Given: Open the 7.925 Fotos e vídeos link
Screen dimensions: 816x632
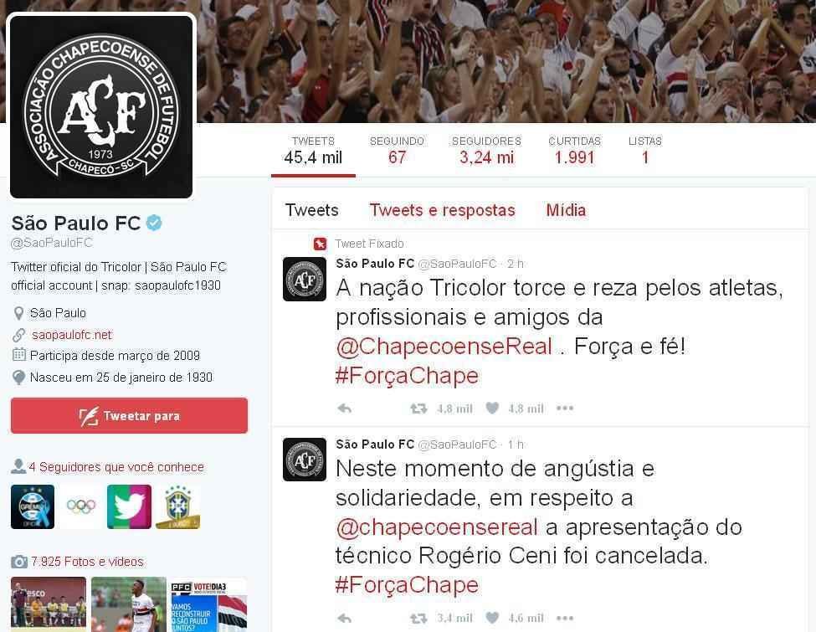Looking at the screenshot, I should pos(87,562).
